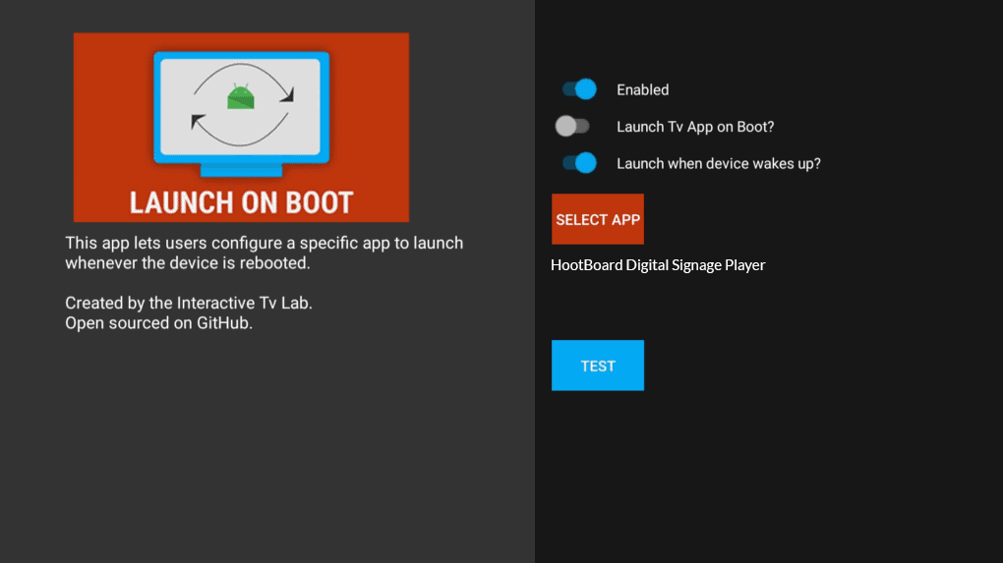Toggle the Enabled switch off
Image resolution: width=1003 pixels, height=563 pixels.
pos(579,89)
